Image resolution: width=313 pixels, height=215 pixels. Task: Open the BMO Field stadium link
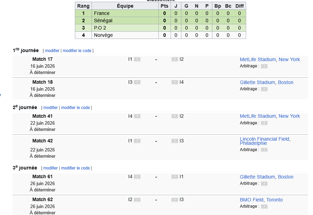pos(251,200)
